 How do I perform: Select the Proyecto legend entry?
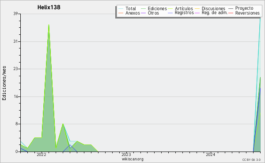pyautogui.click(x=241, y=8)
